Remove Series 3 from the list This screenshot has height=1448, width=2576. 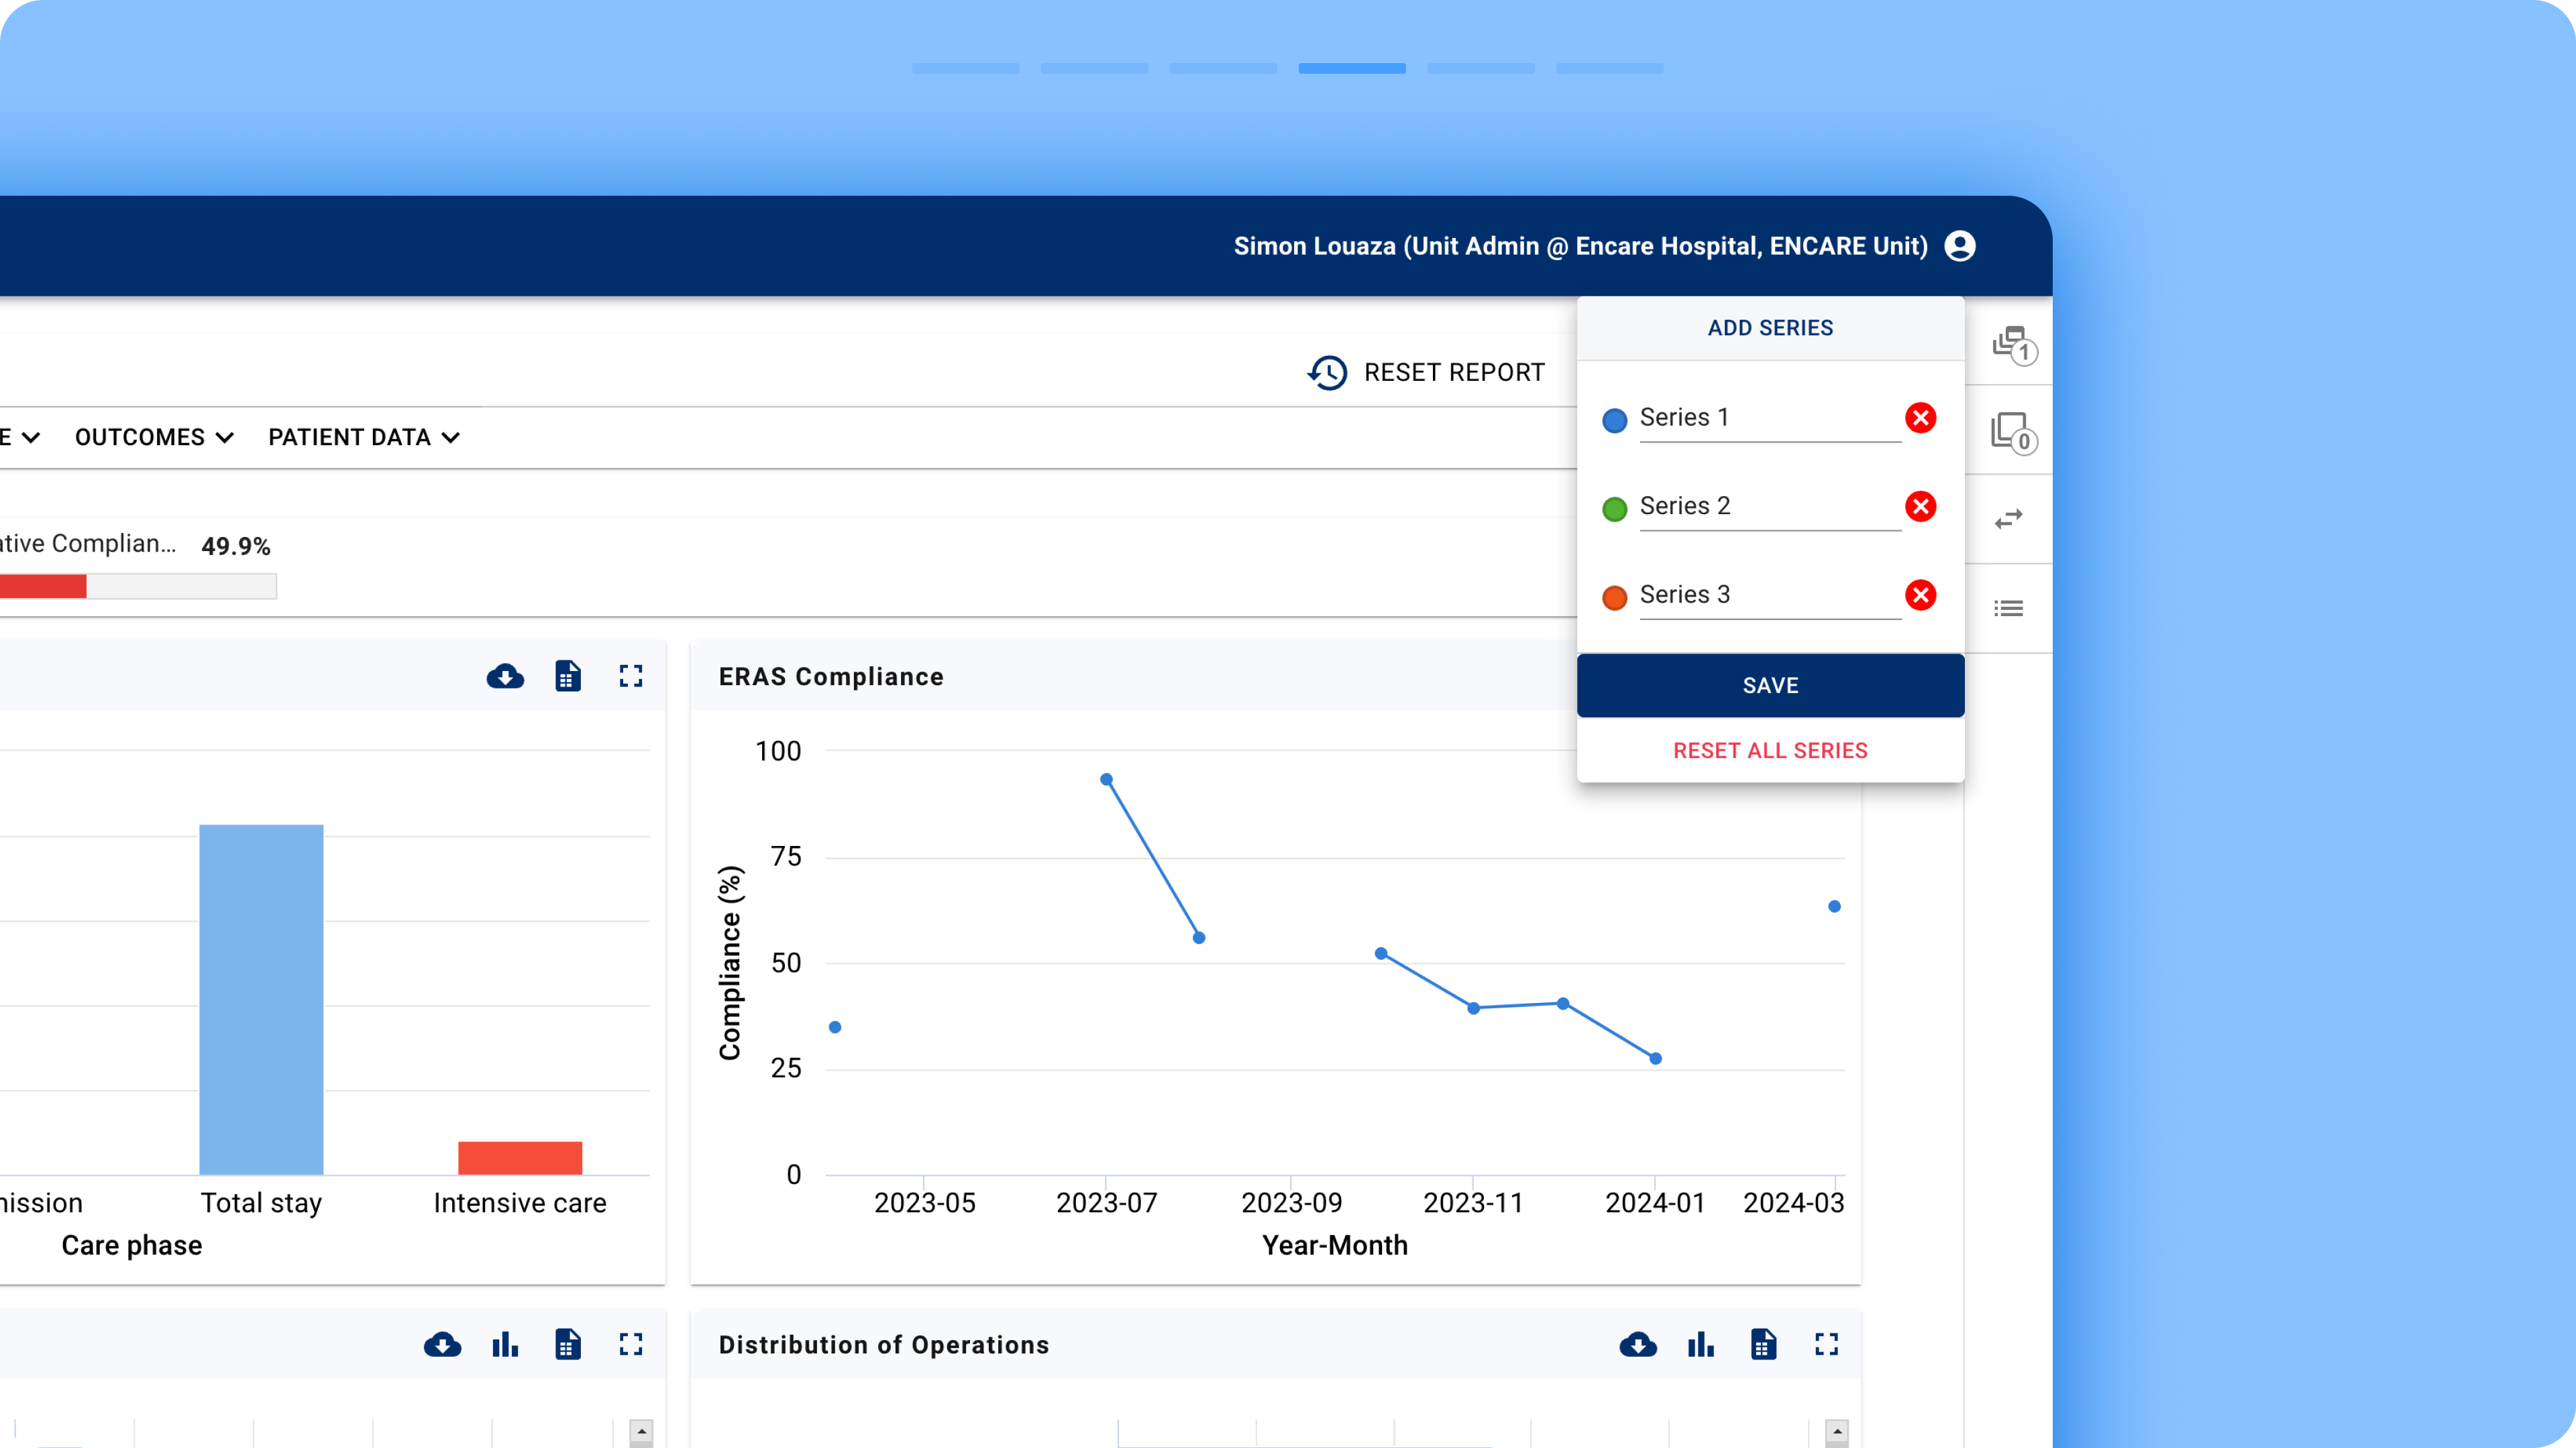click(x=1920, y=595)
